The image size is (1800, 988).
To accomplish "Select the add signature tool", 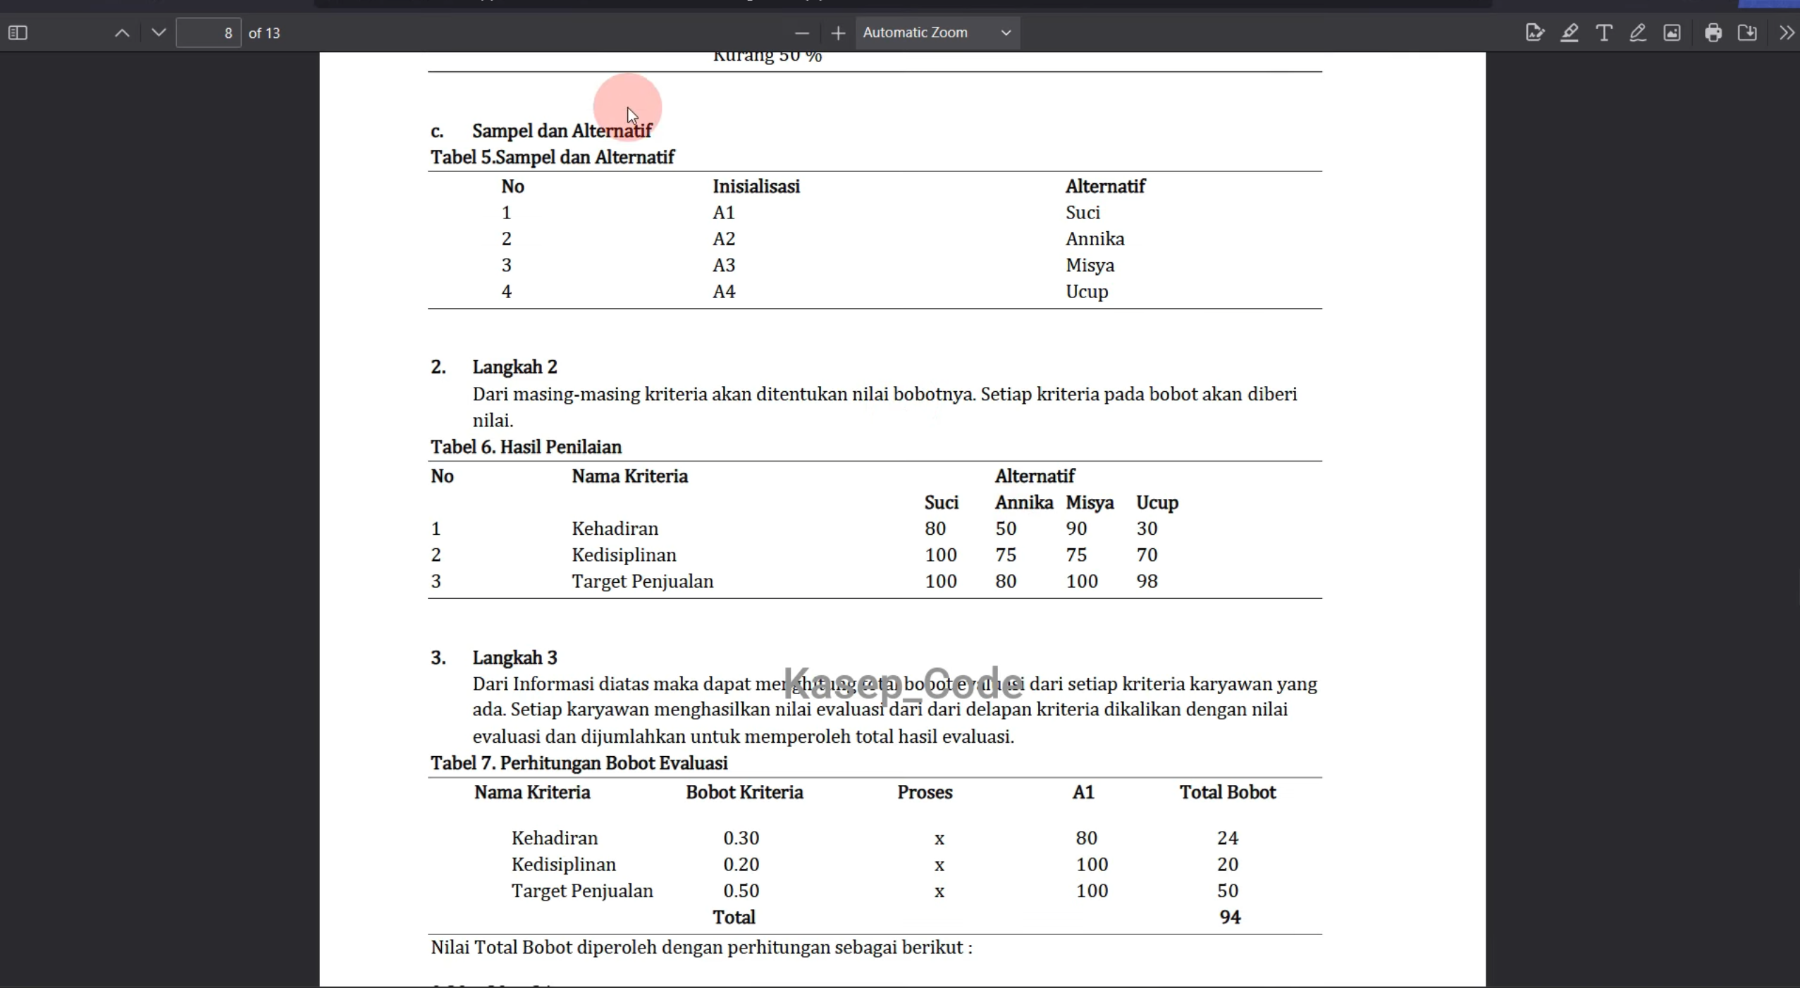I will pos(1534,32).
